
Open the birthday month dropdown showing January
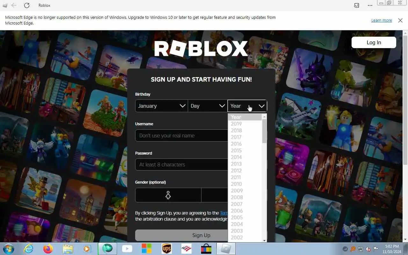pyautogui.click(x=162, y=106)
